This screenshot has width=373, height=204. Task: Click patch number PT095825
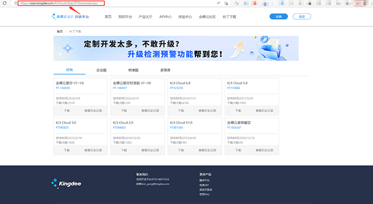tap(62, 128)
